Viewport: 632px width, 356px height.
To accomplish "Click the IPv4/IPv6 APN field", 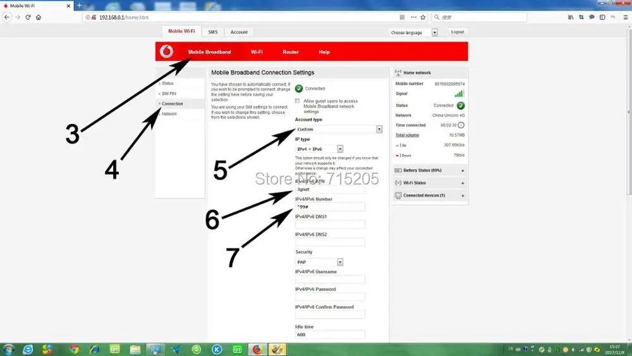I will tap(330, 190).
